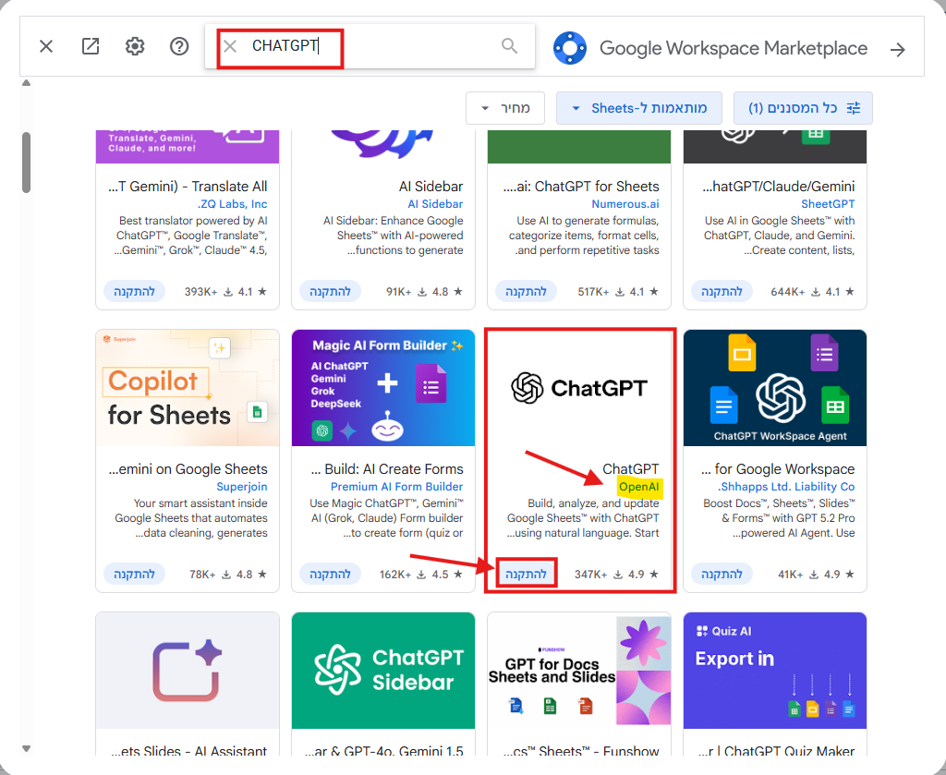Open the Premium AI Form Builder link
Viewport: 946px width, 775px height.
[x=397, y=487]
